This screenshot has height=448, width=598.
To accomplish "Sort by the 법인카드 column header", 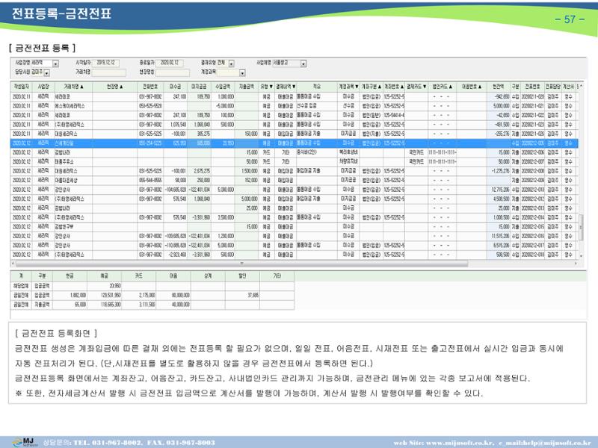I will tap(442, 87).
